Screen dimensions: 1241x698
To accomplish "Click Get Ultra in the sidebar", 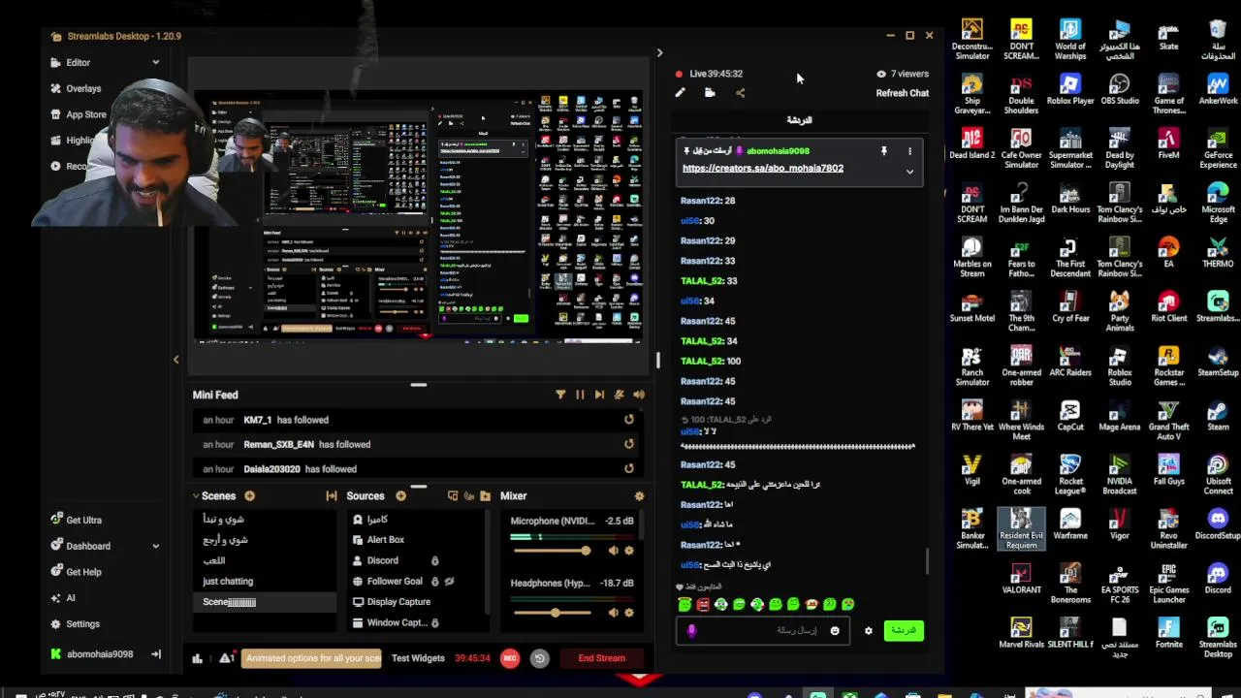I will (x=83, y=521).
